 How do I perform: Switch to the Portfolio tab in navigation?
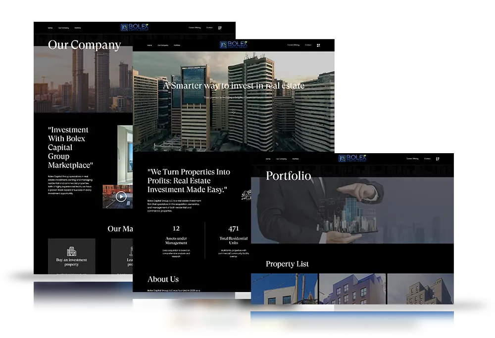coord(177,44)
